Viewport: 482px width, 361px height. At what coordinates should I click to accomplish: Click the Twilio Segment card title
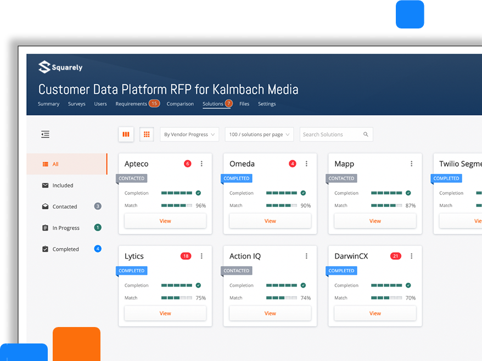(460, 164)
